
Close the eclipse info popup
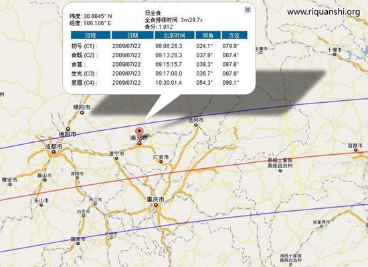click(248, 9)
